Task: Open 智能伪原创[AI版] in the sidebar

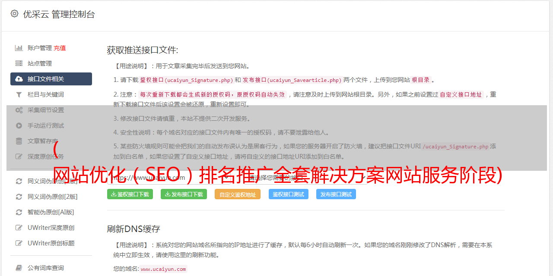Action: click(x=51, y=212)
